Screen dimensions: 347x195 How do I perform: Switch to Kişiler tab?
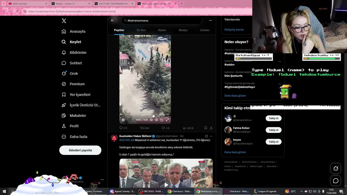tap(162, 30)
